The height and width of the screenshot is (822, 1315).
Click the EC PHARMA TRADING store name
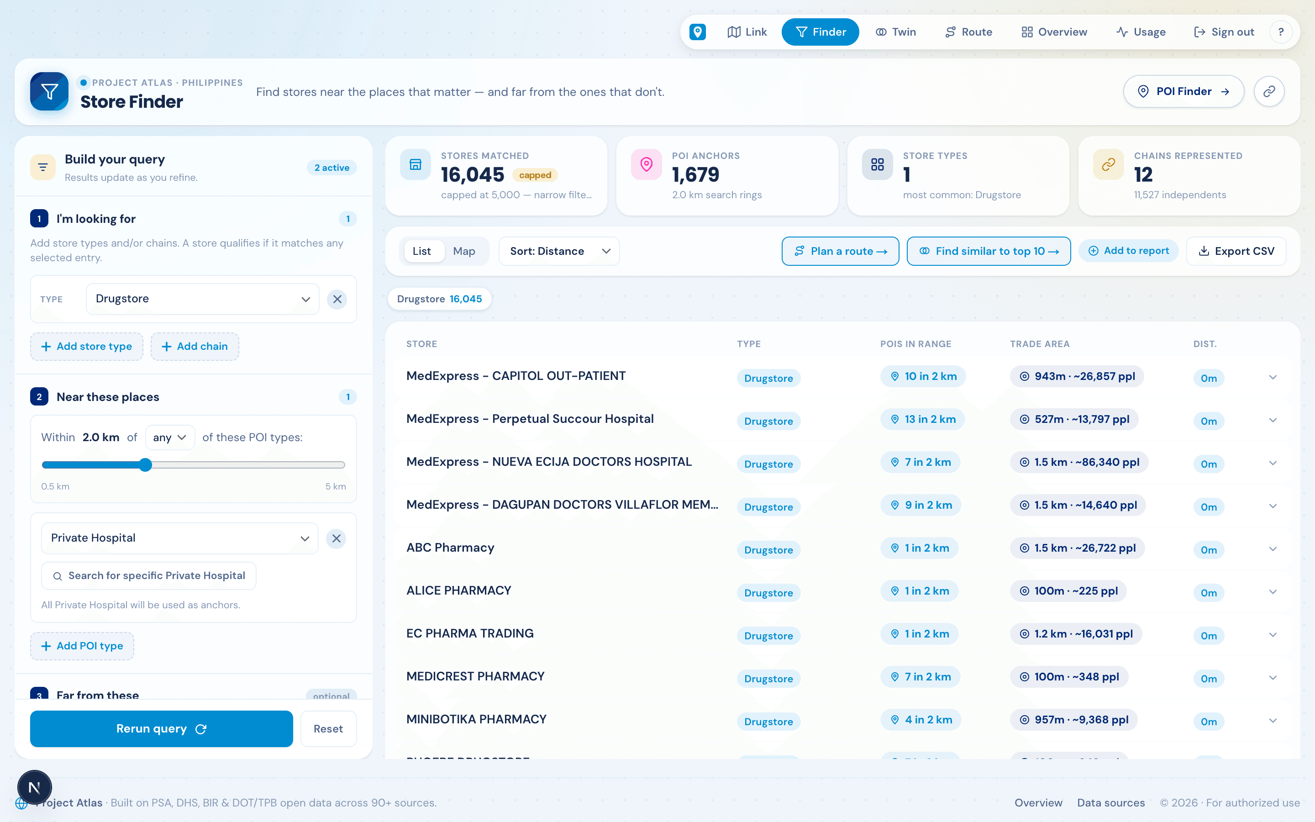pyautogui.click(x=470, y=633)
